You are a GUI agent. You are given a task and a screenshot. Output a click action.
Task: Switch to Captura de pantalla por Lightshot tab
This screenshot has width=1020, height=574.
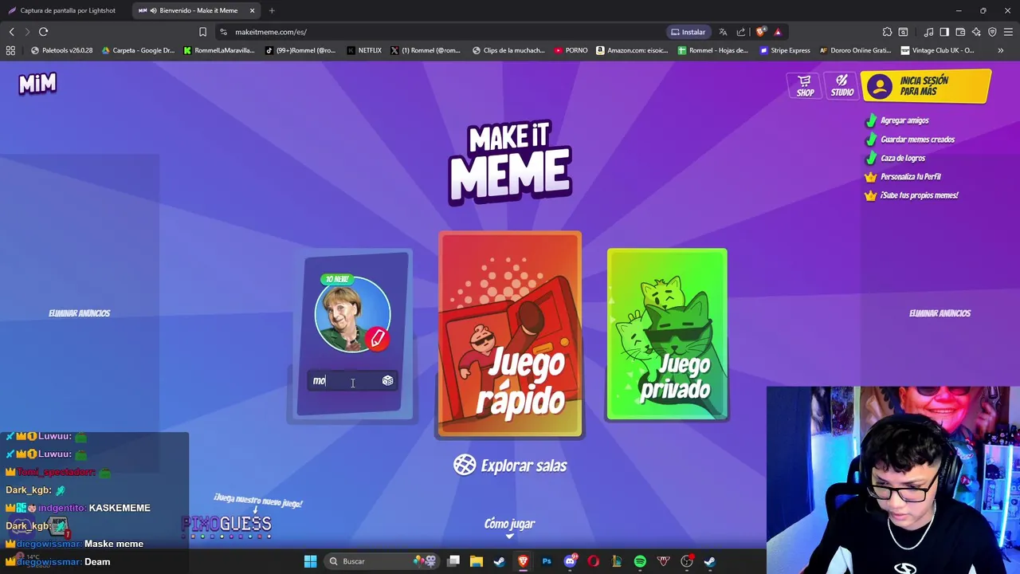tap(62, 10)
